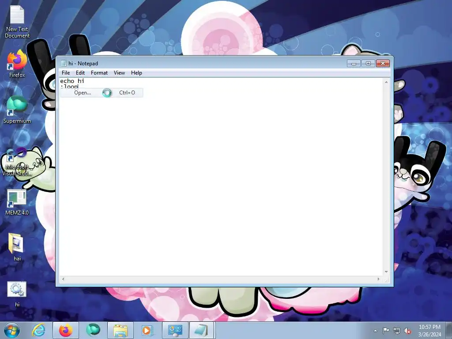The image size is (452, 339).
Task: Select the Firefox desktop shortcut
Action: pos(17,64)
